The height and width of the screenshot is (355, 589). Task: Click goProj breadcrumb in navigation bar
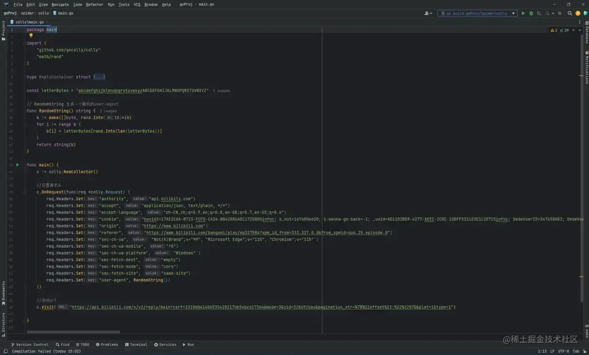pos(10,13)
